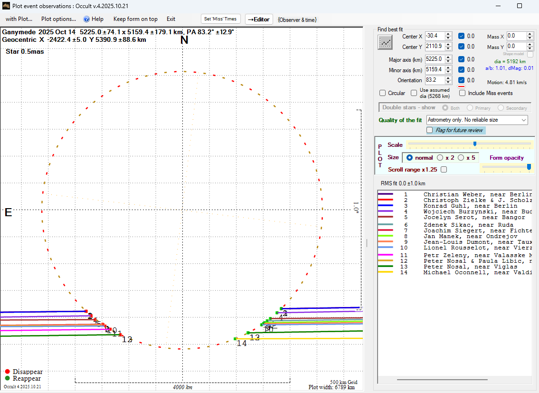Screen dimensions: 539x393
Task: Open the with Plot... menu
Action: coord(19,19)
